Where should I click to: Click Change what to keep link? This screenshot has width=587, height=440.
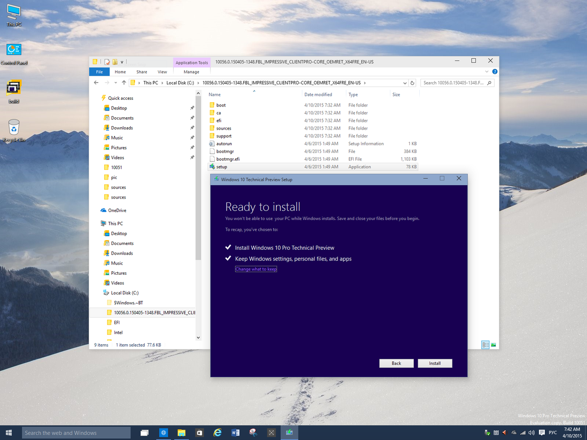click(256, 269)
